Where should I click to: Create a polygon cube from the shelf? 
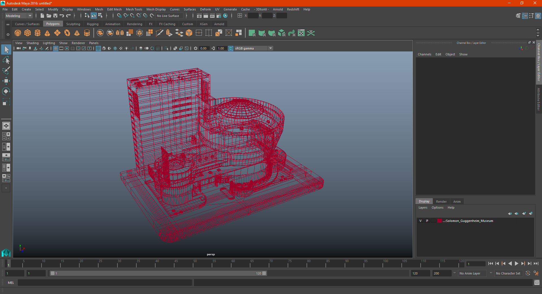pos(28,33)
